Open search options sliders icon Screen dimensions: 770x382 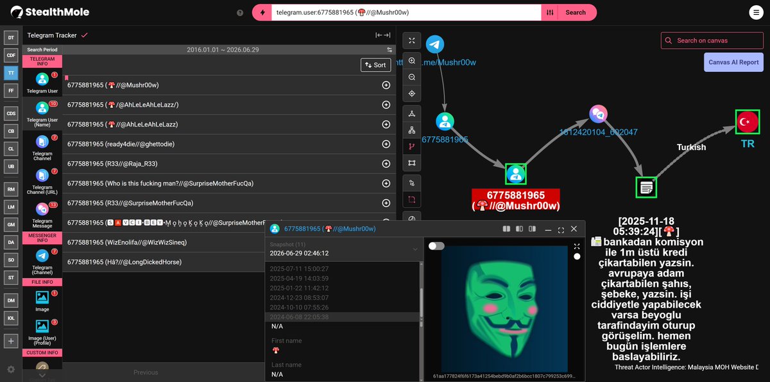tap(550, 12)
